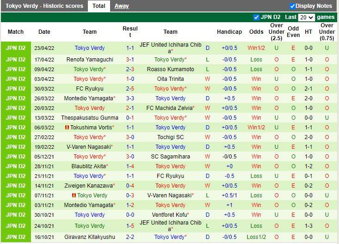This screenshot has width=339, height=244.
Task: Click red card icon beside Tokushima Vortis
Action: [x=67, y=128]
